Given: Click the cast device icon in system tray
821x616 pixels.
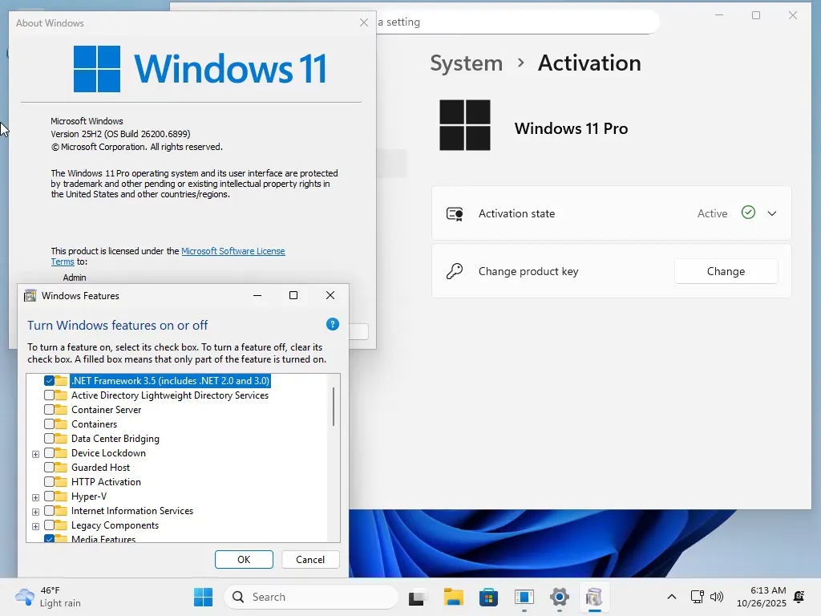Looking at the screenshot, I should point(696,597).
